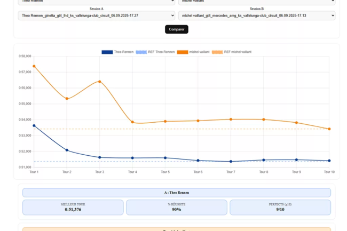Click the '0:51,000' y-axis label
This screenshot has width=347, height=231.
pos(25,167)
